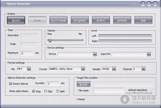
Task: Click the 'default date/time' label
Action: click(138, 90)
